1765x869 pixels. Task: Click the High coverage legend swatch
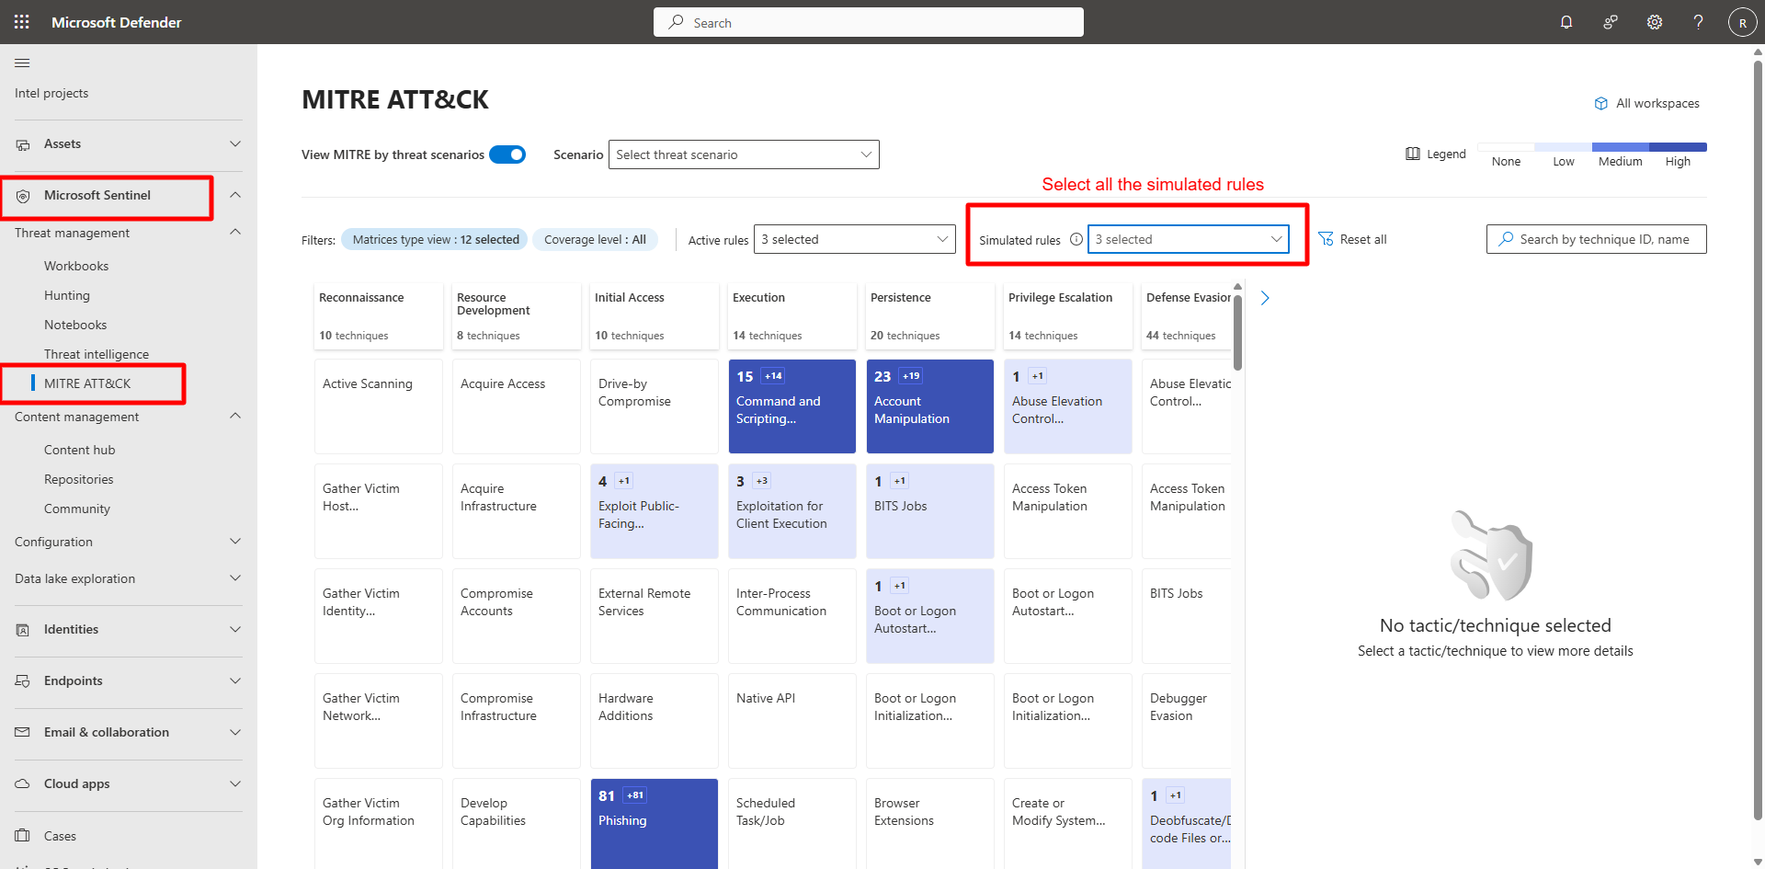(1678, 147)
